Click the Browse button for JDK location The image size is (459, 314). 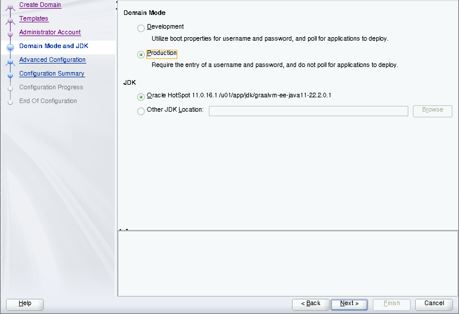(x=432, y=111)
